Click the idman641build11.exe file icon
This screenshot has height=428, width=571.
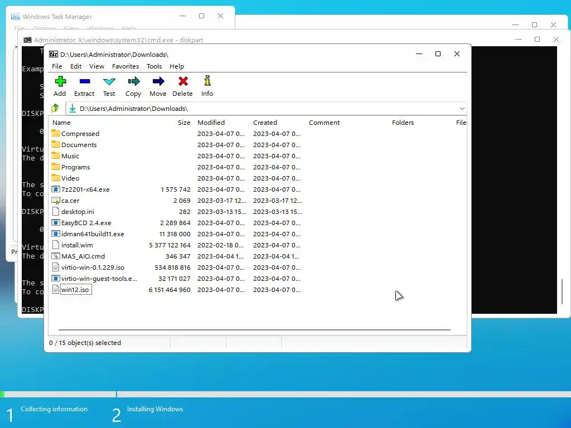[x=56, y=234]
